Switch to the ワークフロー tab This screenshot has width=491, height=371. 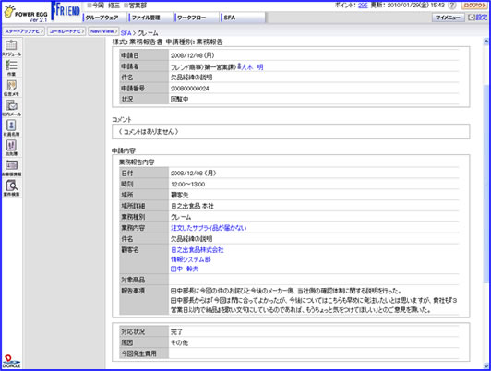tap(197, 18)
